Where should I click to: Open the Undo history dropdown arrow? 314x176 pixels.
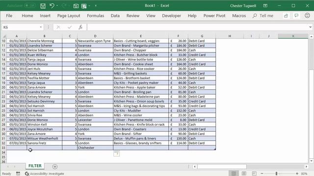pos(57,6)
